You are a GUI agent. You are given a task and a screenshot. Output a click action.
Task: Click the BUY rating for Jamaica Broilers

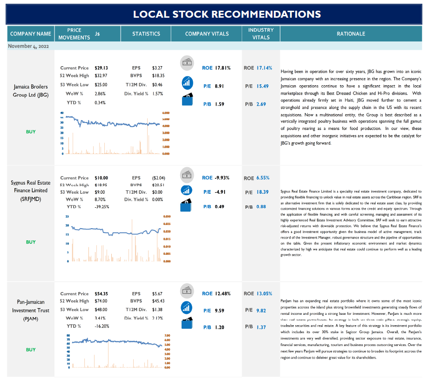tap(31, 132)
